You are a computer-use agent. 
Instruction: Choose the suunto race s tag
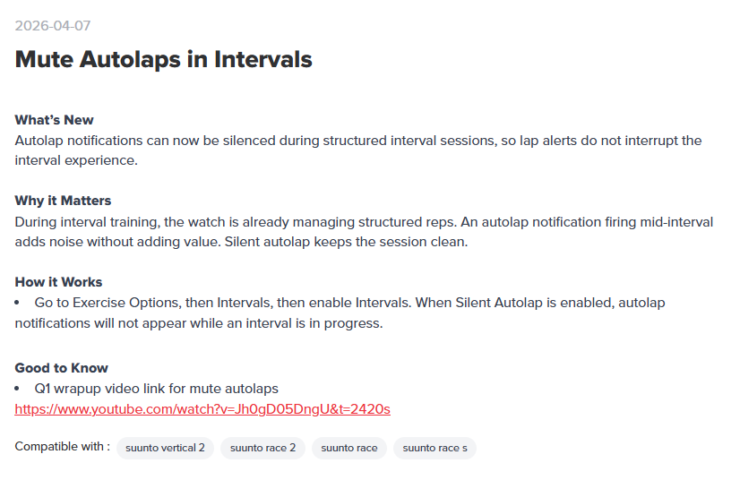435,448
